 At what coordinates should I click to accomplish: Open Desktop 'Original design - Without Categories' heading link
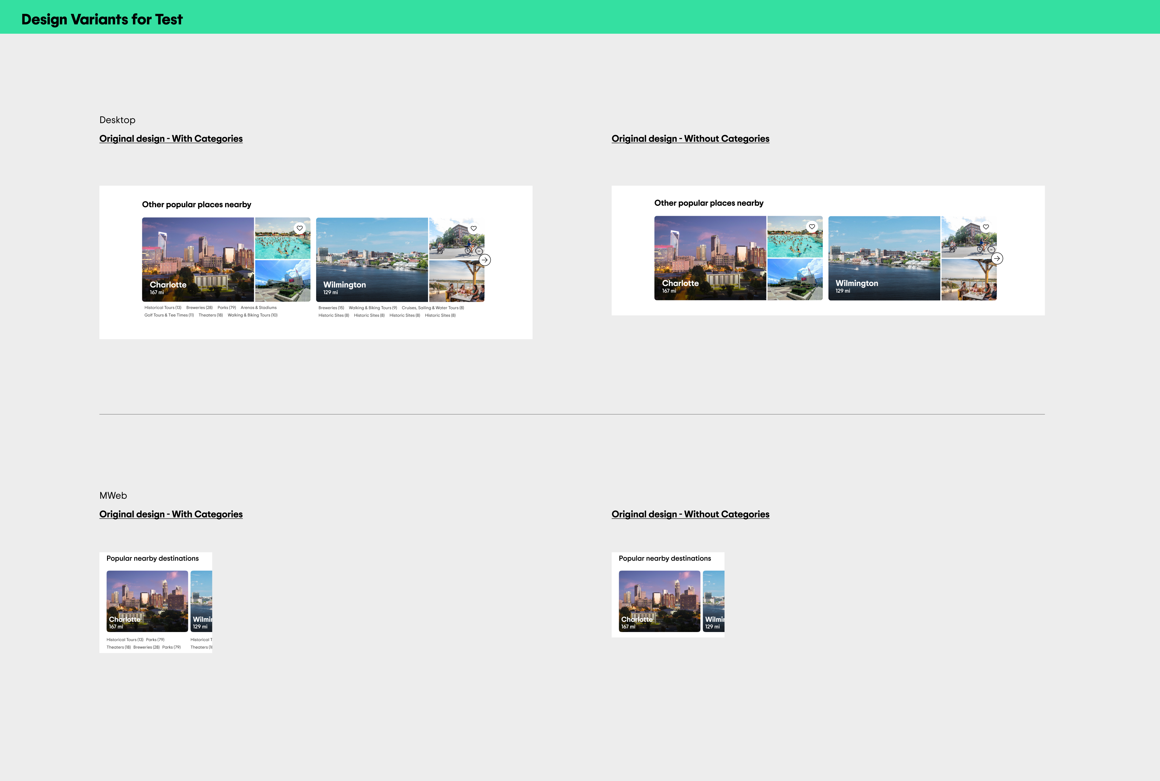point(690,138)
